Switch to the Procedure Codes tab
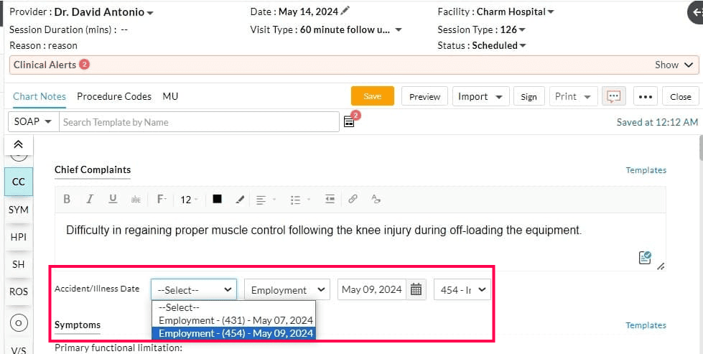The width and height of the screenshot is (703, 354). coord(114,96)
